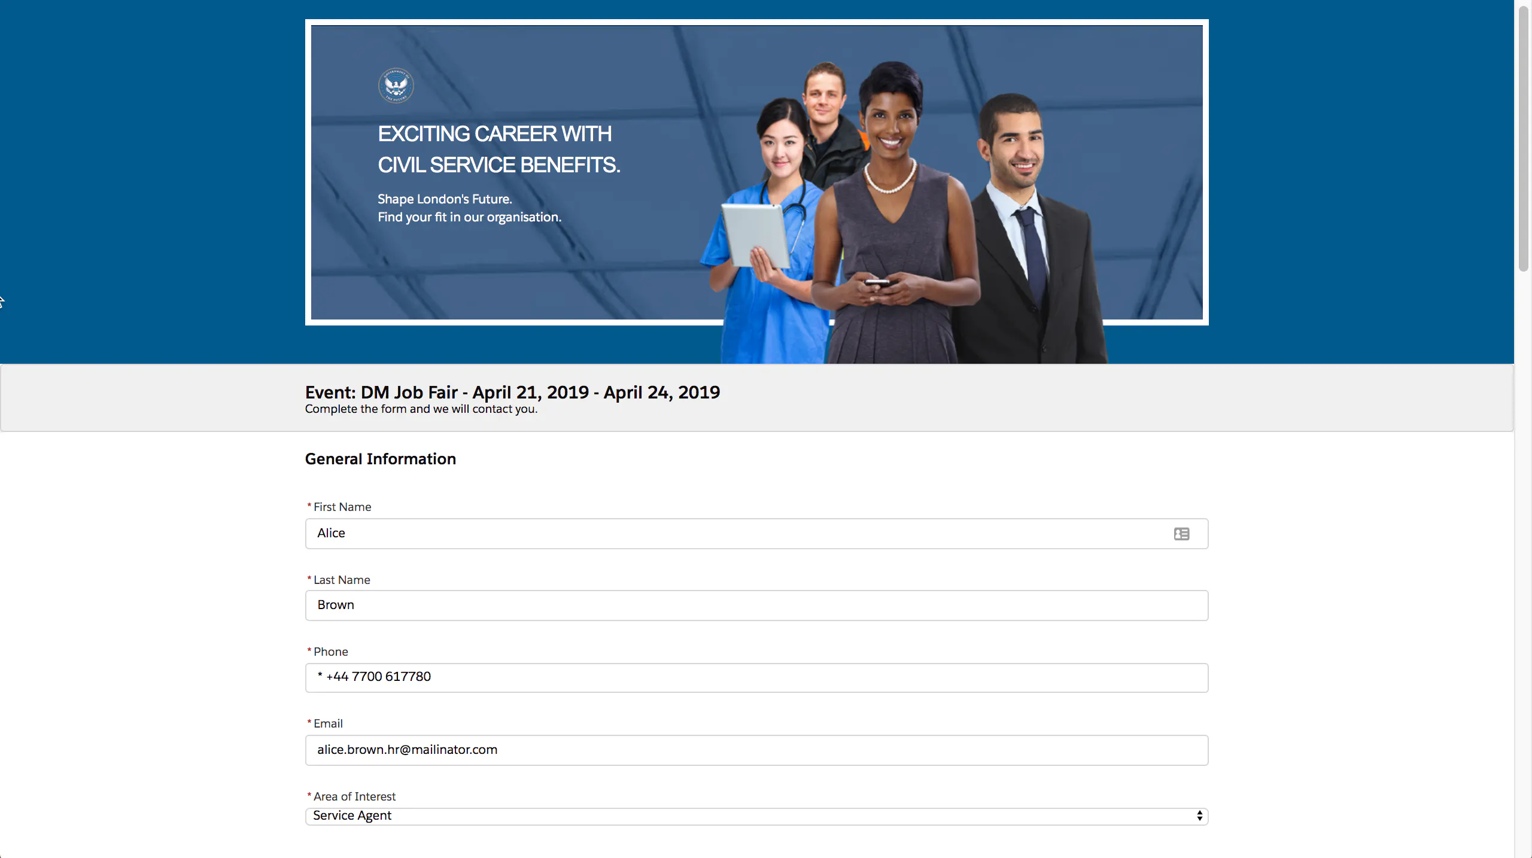1532x858 pixels.
Task: Focus the Last Name field containing Brown
Action: pyautogui.click(x=755, y=606)
